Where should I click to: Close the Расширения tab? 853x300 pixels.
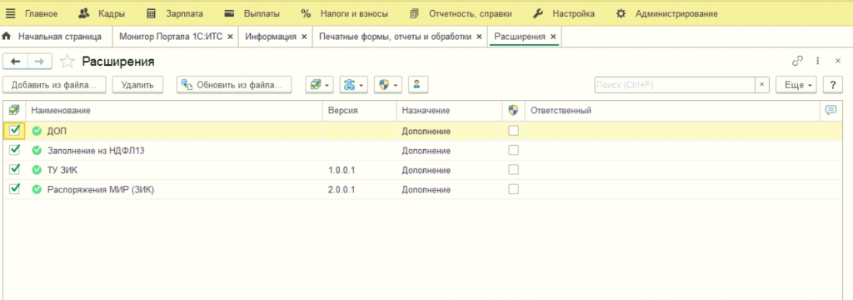tap(553, 37)
